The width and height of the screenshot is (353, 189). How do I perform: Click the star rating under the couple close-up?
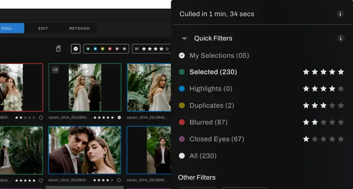[x=103, y=180]
